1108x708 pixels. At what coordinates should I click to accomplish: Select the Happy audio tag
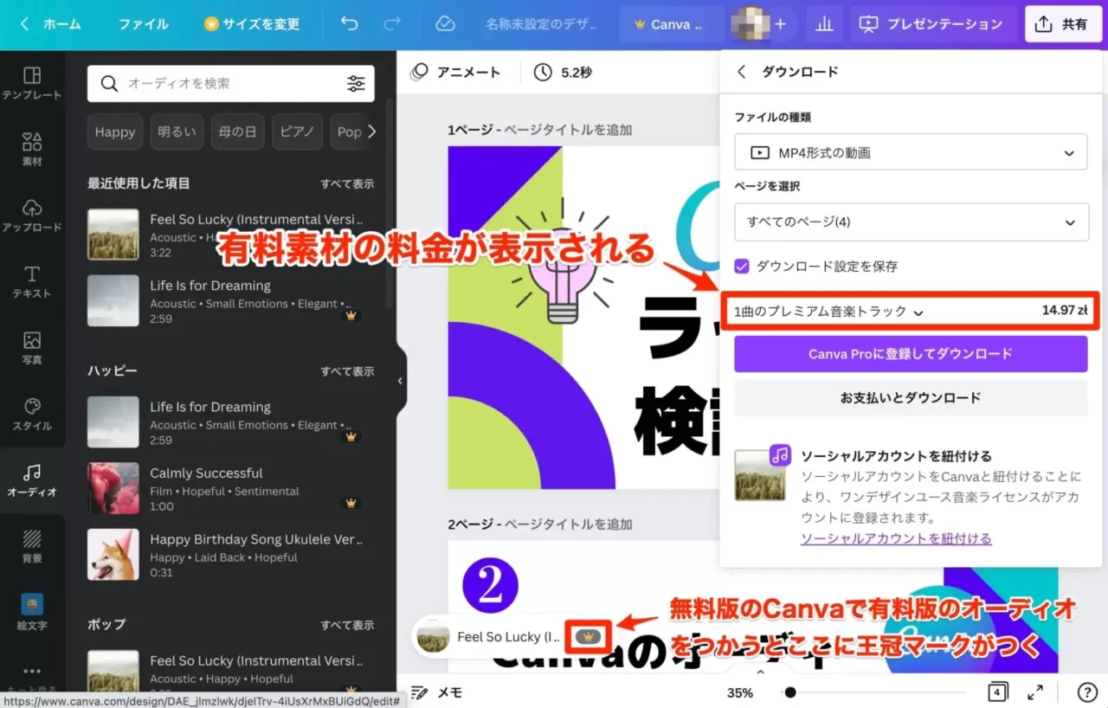pyautogui.click(x=115, y=132)
